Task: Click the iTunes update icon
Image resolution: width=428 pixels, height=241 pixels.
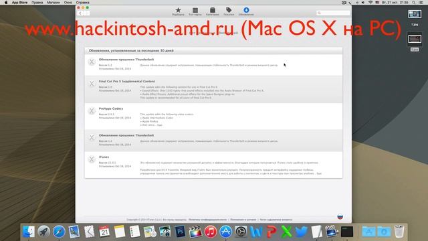Action: [92, 159]
